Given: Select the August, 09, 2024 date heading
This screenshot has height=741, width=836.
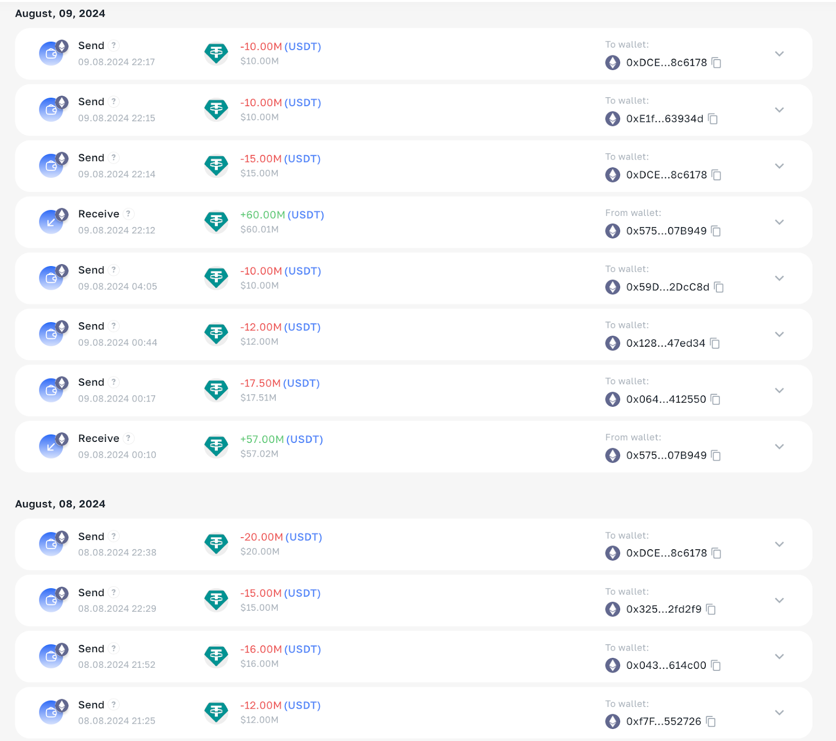Looking at the screenshot, I should pos(60,14).
